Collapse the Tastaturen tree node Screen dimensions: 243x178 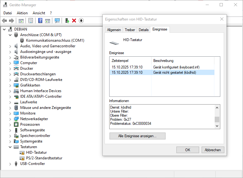(x=10, y=147)
